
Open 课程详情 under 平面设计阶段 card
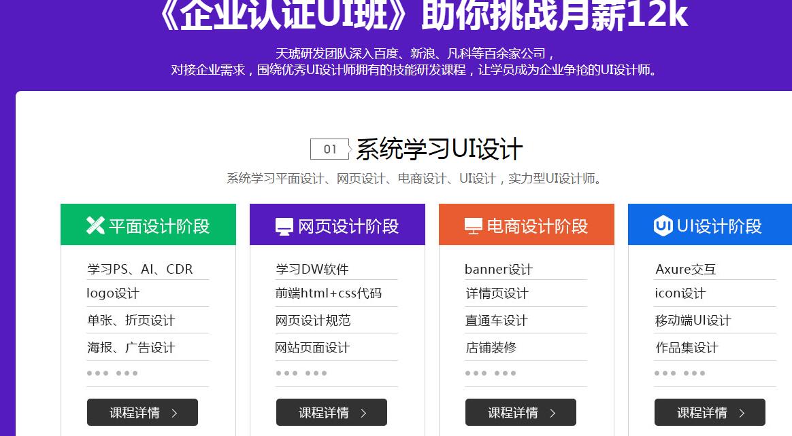[142, 412]
